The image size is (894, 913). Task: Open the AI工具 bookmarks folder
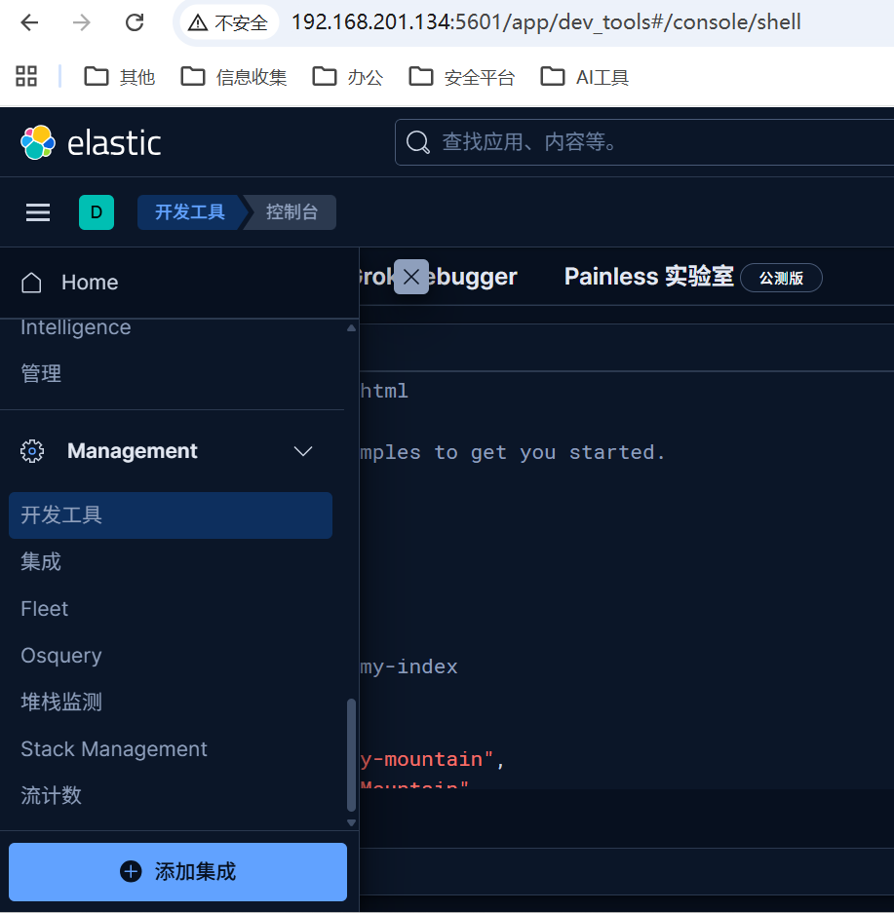click(584, 77)
